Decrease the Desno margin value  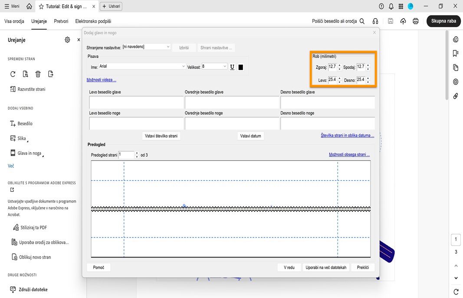[x=368, y=82]
